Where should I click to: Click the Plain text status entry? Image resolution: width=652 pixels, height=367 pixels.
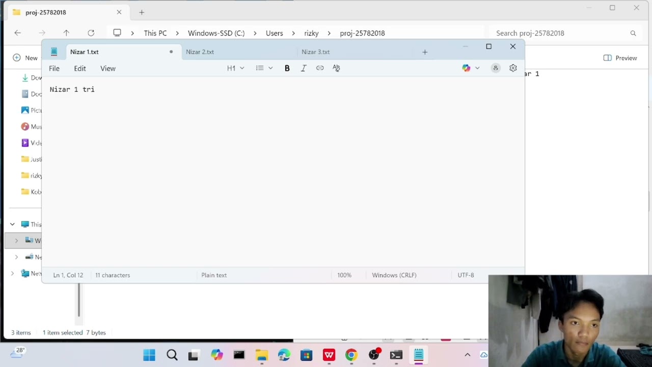tap(214, 275)
